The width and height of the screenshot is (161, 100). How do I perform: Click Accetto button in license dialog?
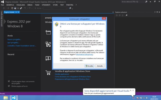pos(89,66)
